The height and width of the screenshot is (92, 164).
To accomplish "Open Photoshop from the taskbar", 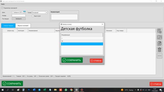I will (x=29, y=90).
